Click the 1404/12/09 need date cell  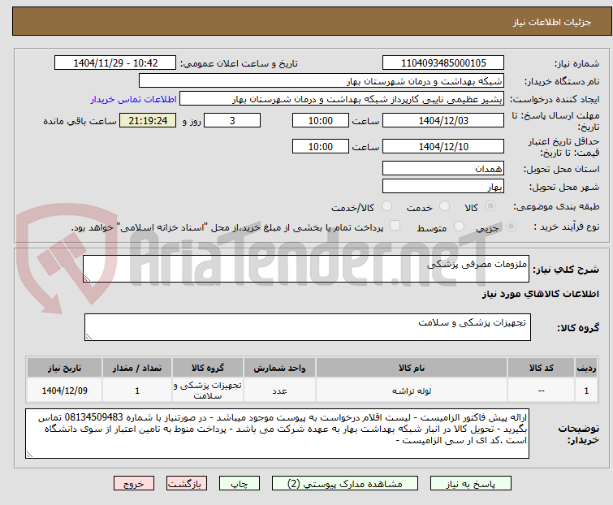click(64, 391)
